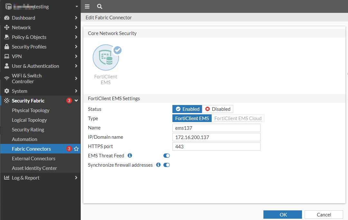Click the Network sidebar icon
Screen dimensions: 348x220
pos(7,27)
